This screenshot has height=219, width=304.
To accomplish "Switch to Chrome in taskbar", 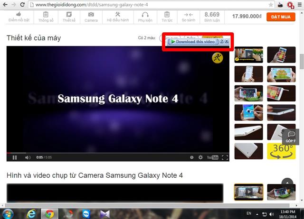I will 49,214.
